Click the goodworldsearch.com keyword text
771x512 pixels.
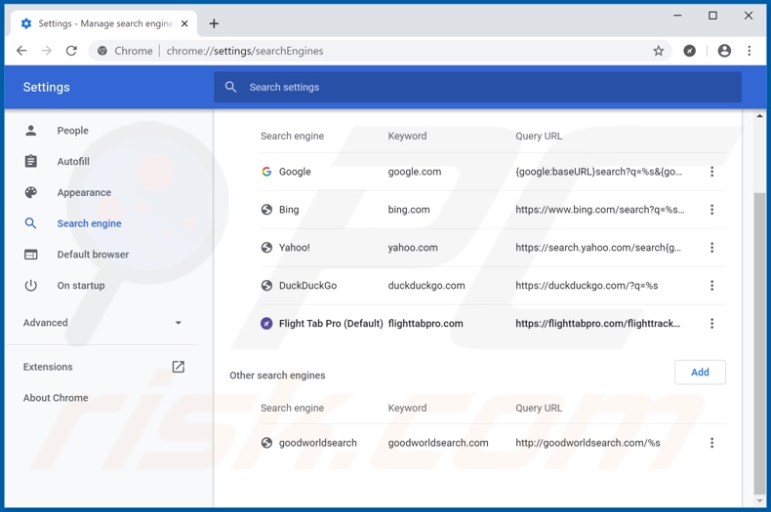[438, 443]
